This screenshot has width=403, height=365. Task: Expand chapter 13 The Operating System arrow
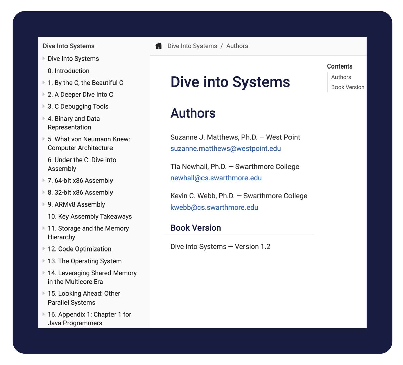point(44,261)
